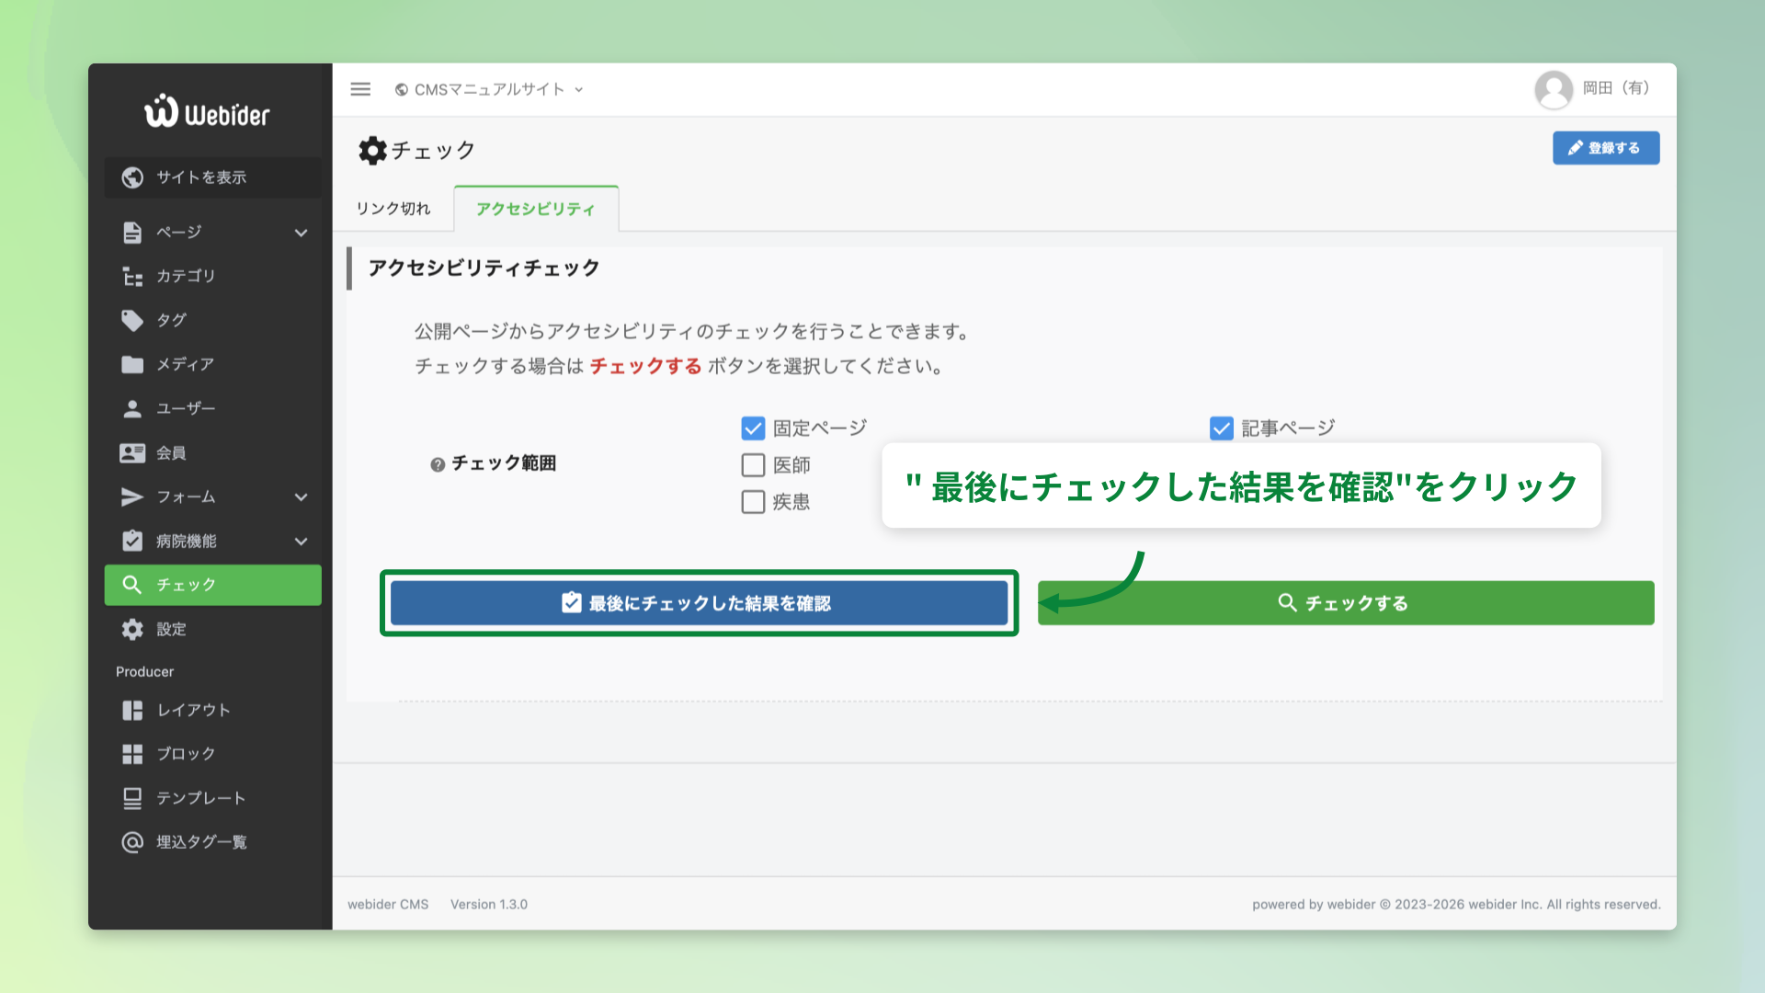Click the Version 1.3.0 footer text
The image size is (1765, 993).
(489, 905)
